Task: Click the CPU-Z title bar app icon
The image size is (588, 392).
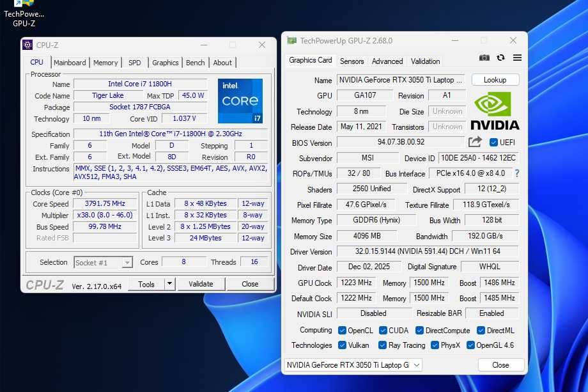Action: (27, 45)
